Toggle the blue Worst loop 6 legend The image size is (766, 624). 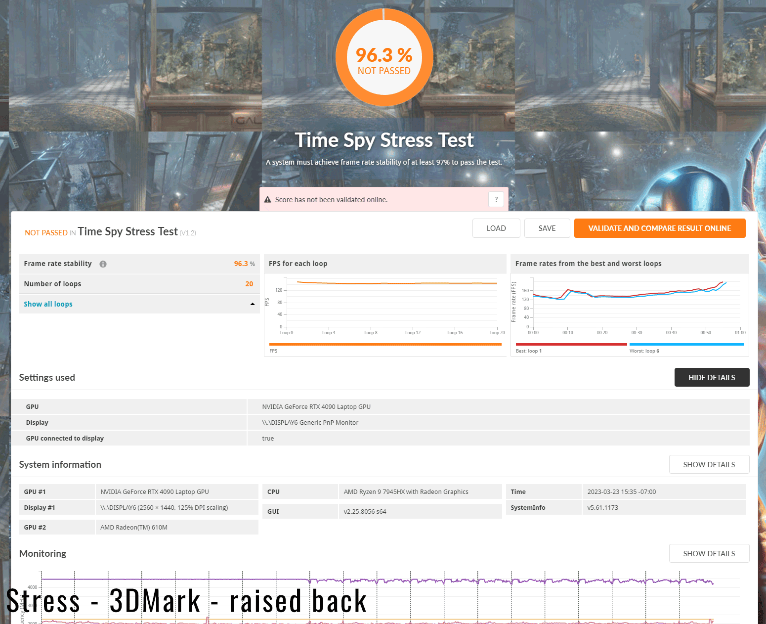coord(686,345)
